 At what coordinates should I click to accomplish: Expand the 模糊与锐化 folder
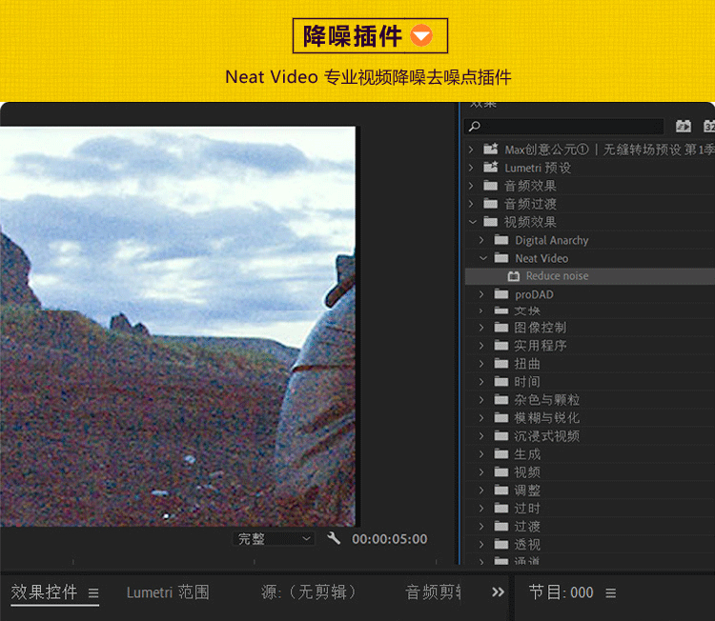pos(481,418)
